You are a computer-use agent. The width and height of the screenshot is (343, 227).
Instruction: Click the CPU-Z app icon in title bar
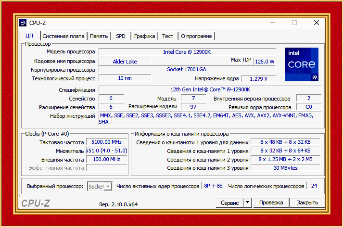point(23,23)
